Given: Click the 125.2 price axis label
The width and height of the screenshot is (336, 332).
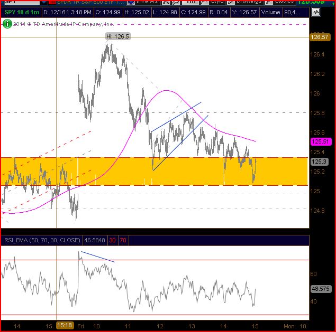Looking at the screenshot, I should (317, 172).
